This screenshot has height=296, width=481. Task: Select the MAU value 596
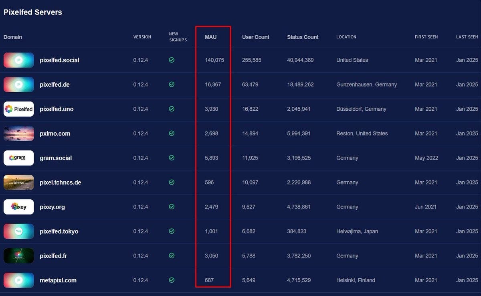[209, 182]
